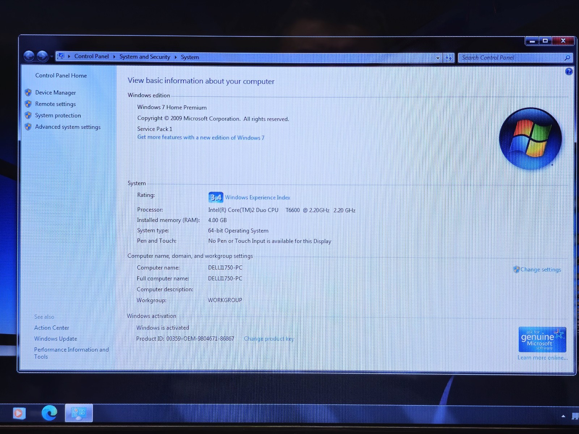Click the Control Panel System taskbar button
Viewport: 579px width, 434px height.
[x=79, y=413]
